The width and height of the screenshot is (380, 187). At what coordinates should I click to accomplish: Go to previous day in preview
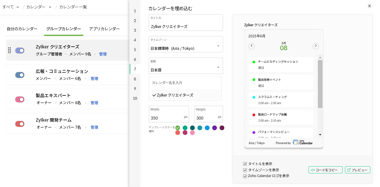coord(252,46)
